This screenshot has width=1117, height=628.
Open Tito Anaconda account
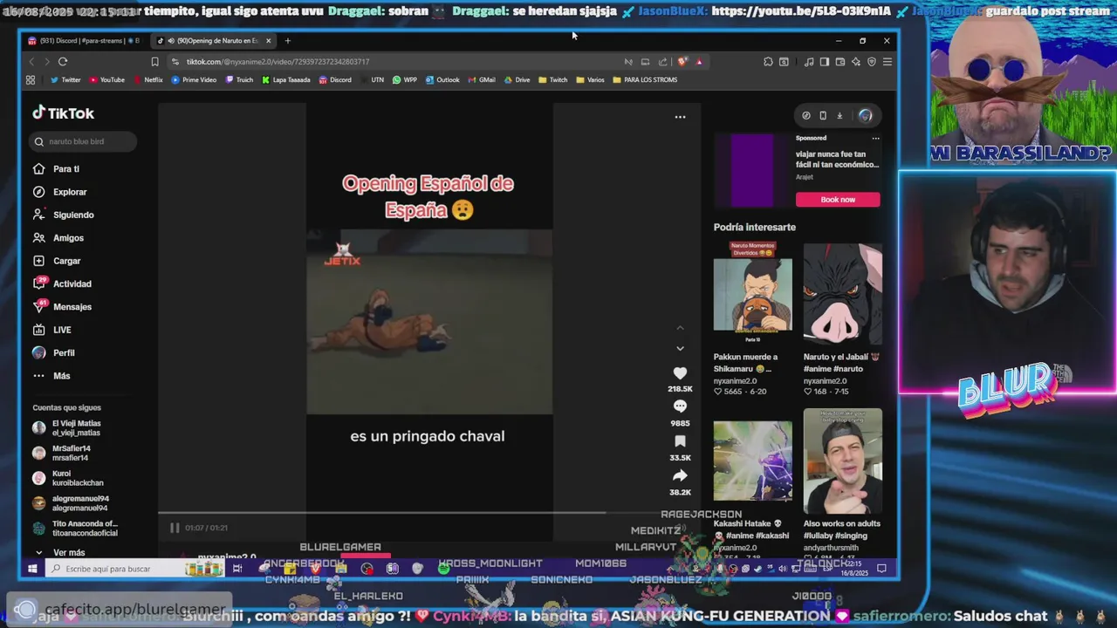(x=75, y=529)
